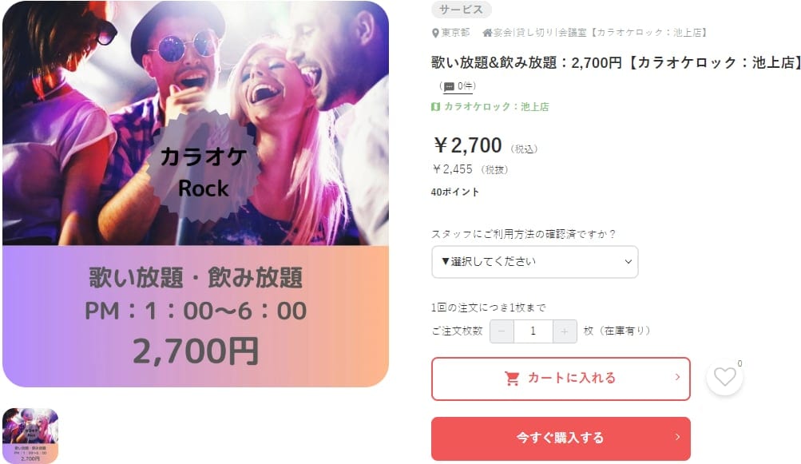Click the dropdown chevron arrow

[x=629, y=262]
